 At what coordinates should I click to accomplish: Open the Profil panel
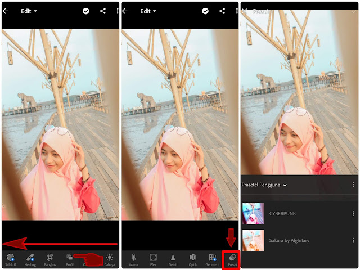[x=70, y=260]
